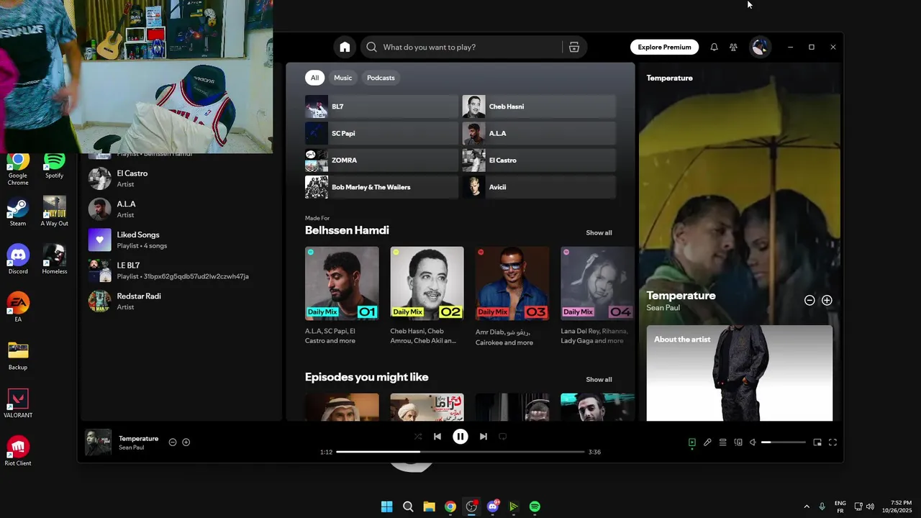The image size is (921, 518).
Task: Show all in Made For Belhssen Hamdi
Action: tap(599, 232)
